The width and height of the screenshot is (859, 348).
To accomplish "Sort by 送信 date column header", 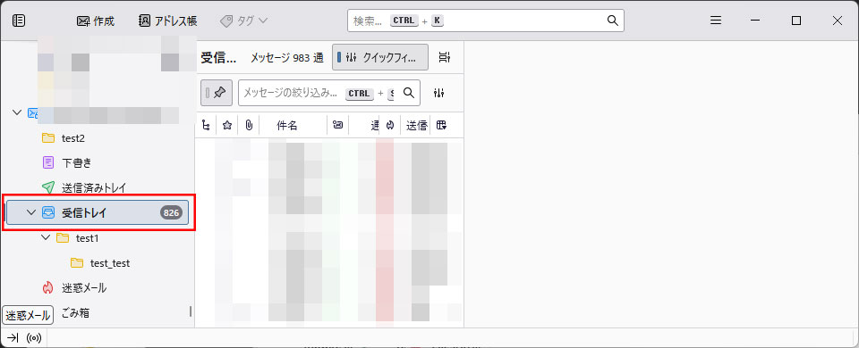I will point(416,126).
